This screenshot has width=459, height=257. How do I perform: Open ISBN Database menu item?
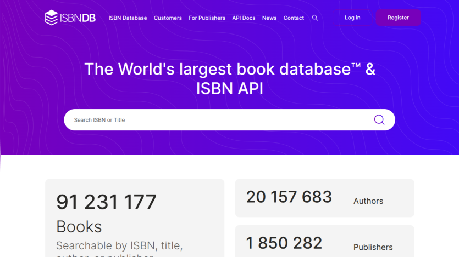tap(128, 18)
